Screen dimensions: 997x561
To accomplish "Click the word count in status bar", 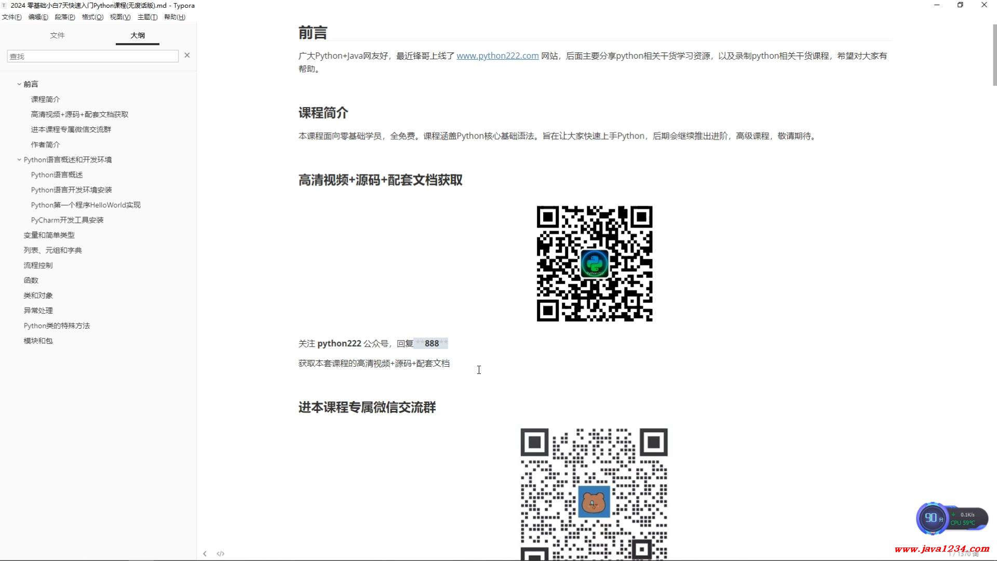I will pyautogui.click(x=963, y=554).
